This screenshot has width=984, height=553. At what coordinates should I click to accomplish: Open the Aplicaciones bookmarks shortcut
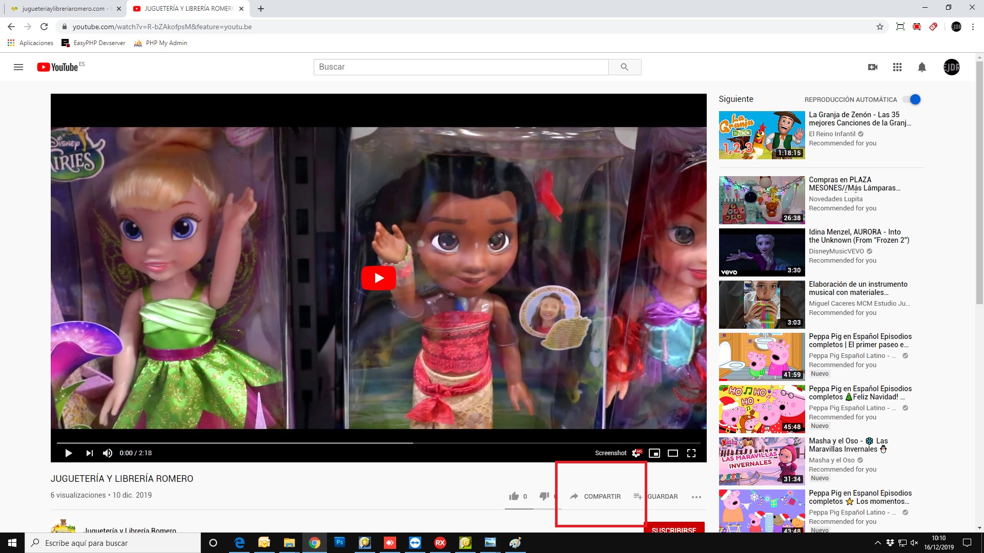click(30, 43)
